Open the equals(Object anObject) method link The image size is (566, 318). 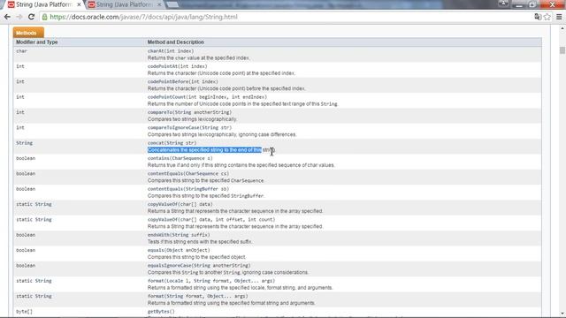(x=179, y=250)
